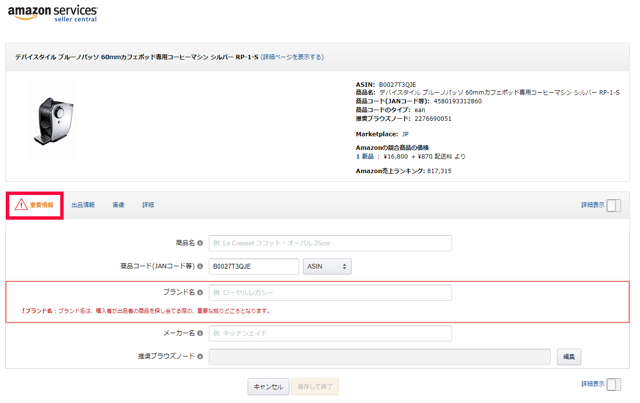Click the coffee machine product thumbnail
Viewport: 640px width, 403px height.
pos(53,120)
